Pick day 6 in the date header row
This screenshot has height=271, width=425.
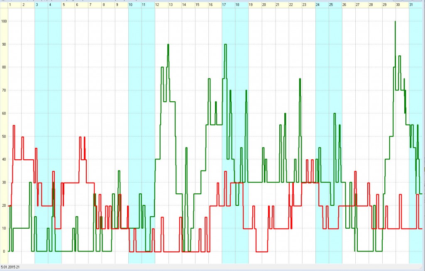tap(82, 5)
